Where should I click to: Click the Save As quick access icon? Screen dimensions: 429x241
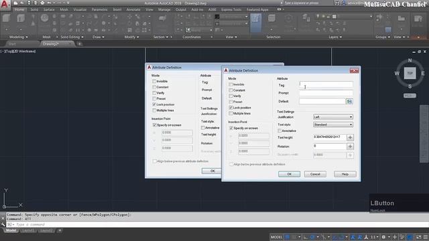click(x=36, y=3)
